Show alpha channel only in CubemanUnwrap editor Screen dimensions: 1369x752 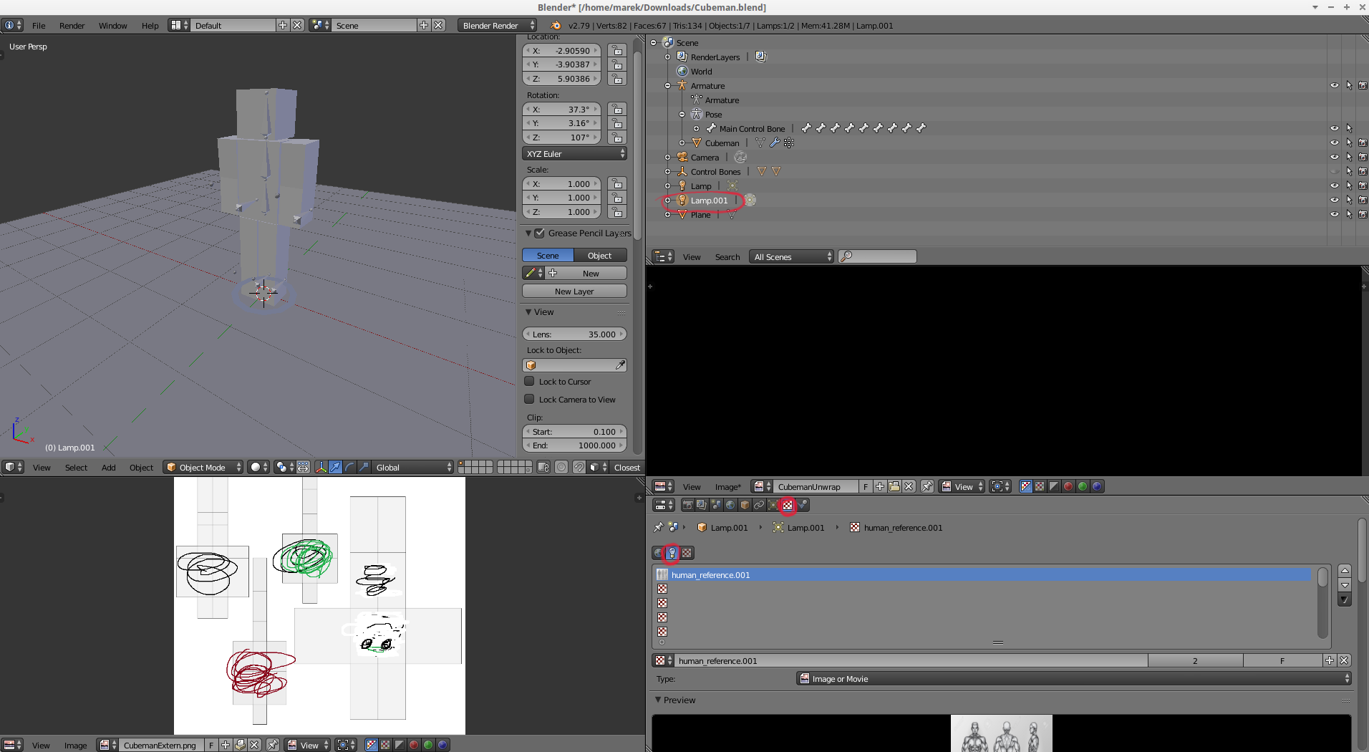[x=1054, y=486]
